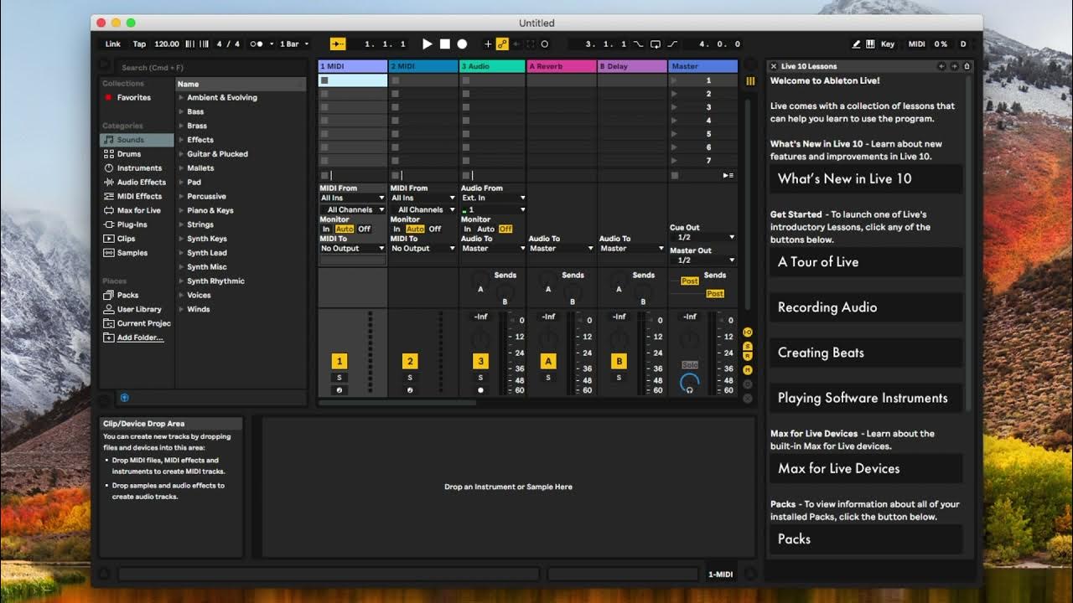Toggle the metronome button
Screen dimensions: 1073x603
(257, 44)
